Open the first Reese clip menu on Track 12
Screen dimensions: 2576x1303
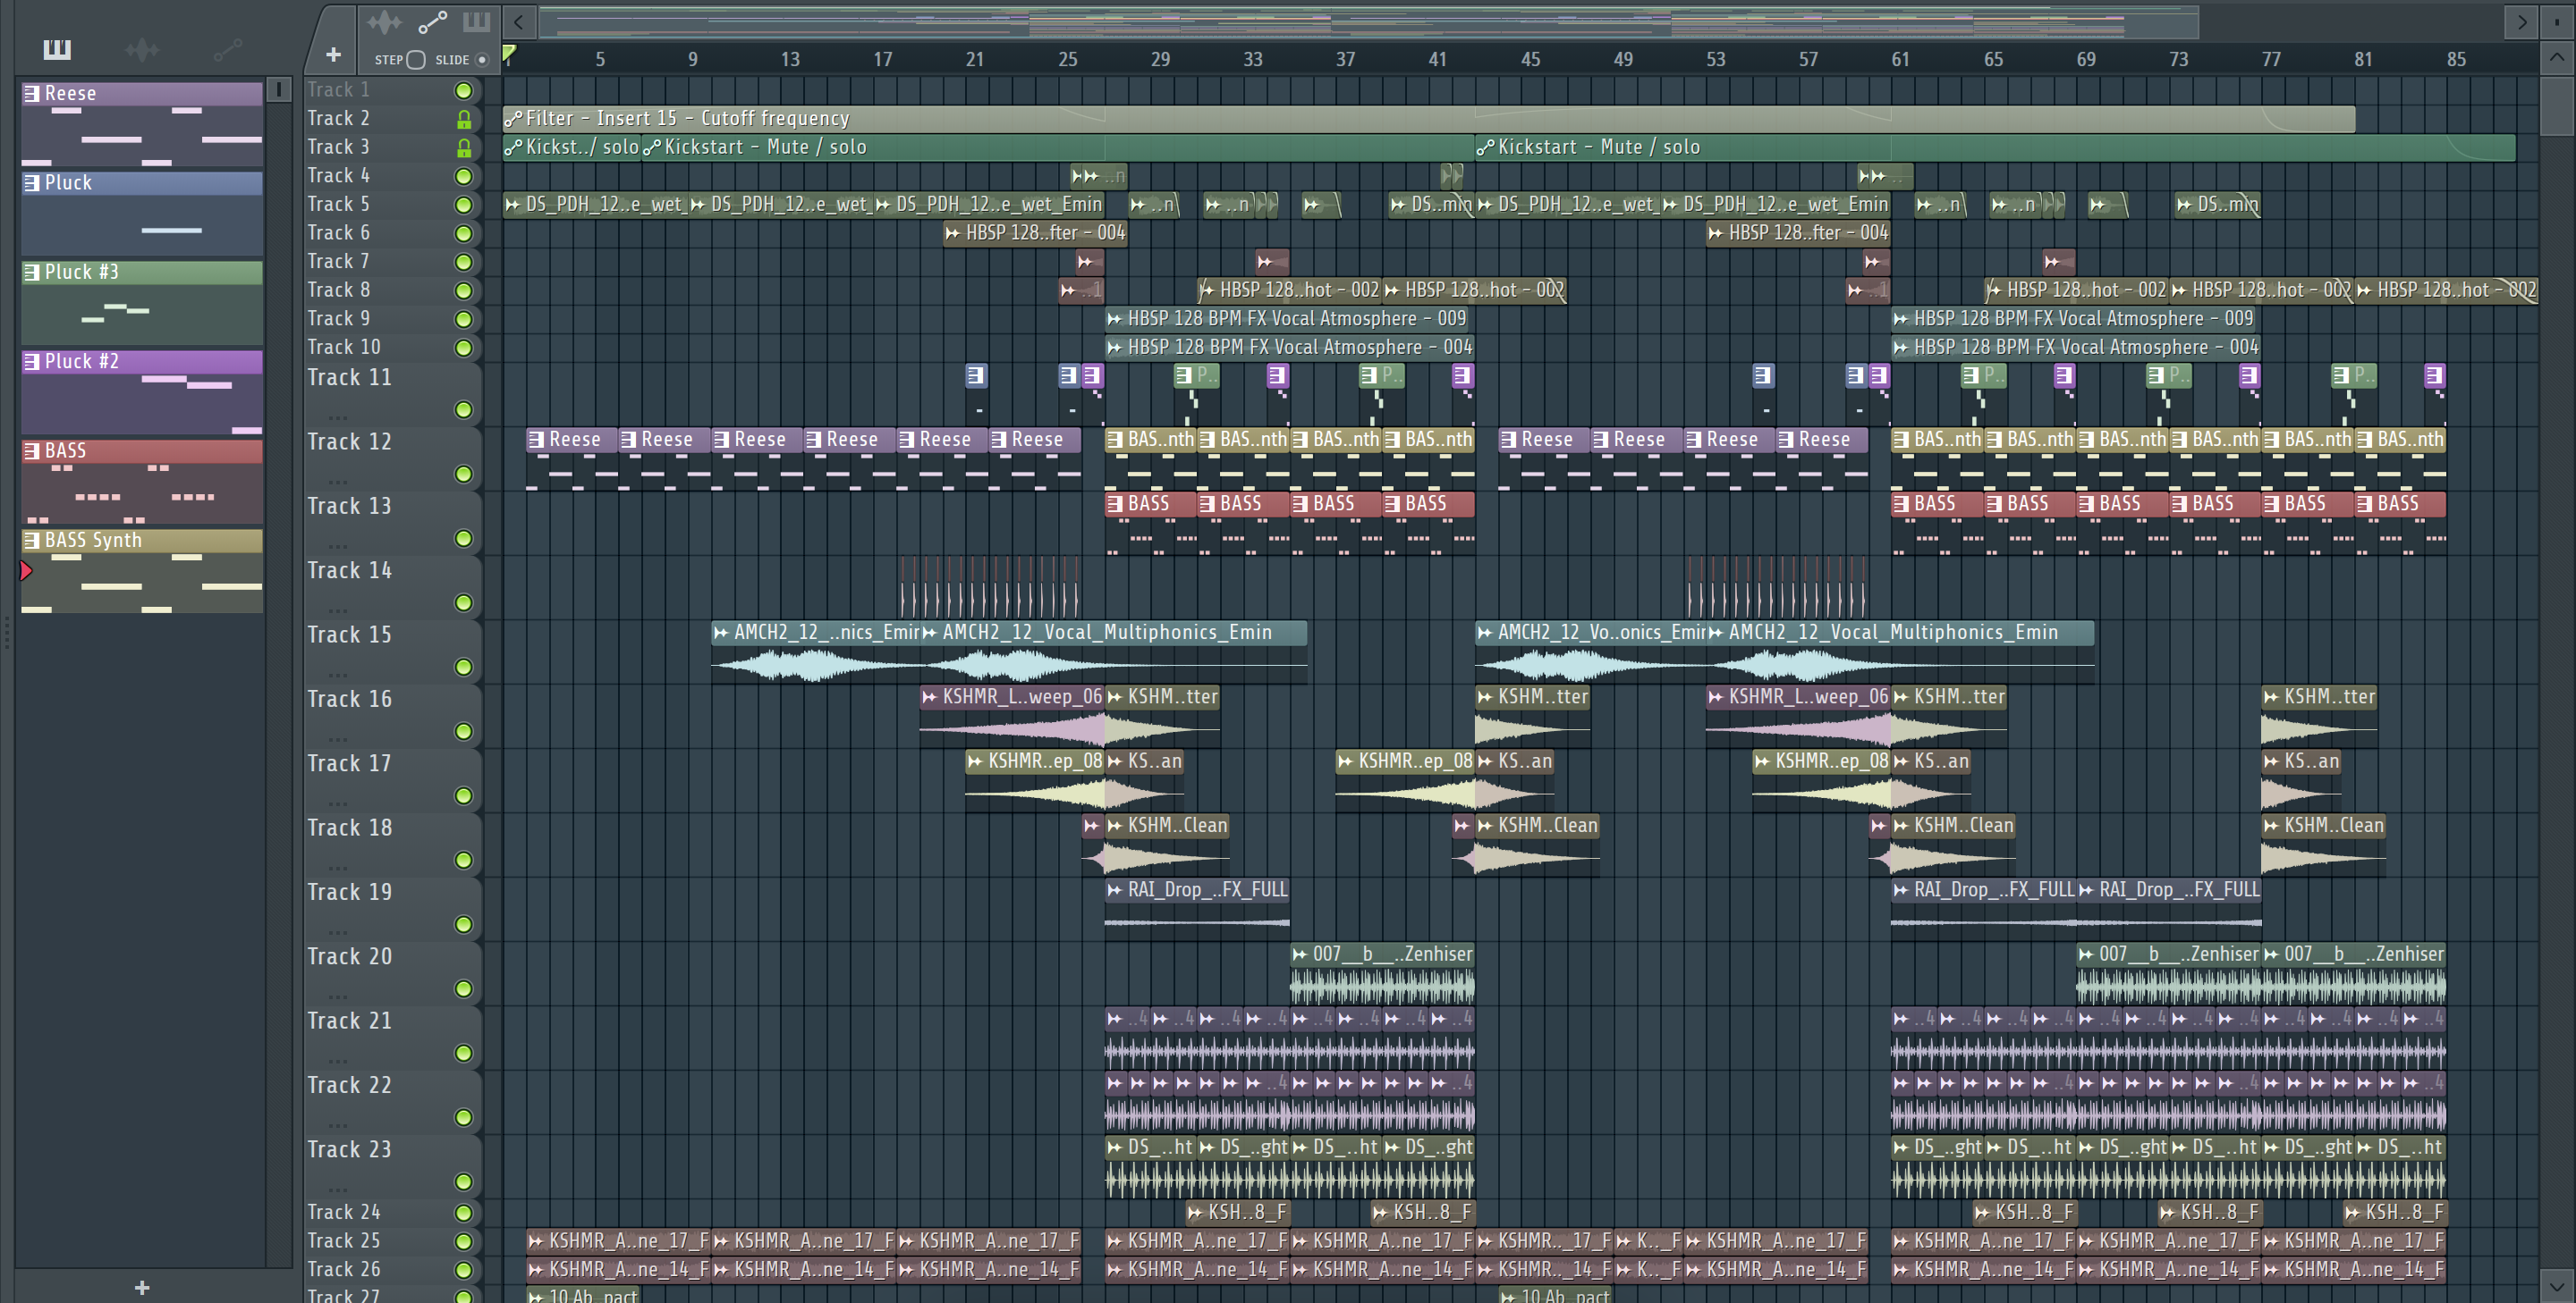click(536, 440)
